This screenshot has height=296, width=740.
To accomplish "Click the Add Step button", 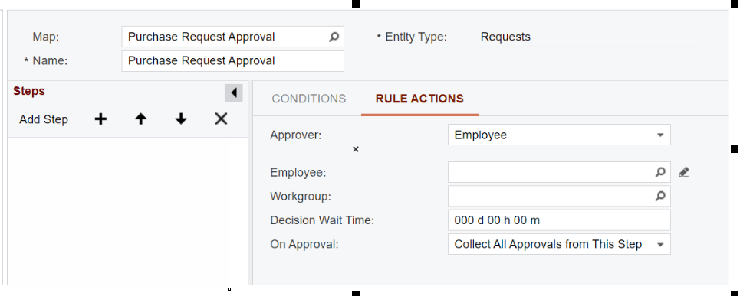I will 44,119.
